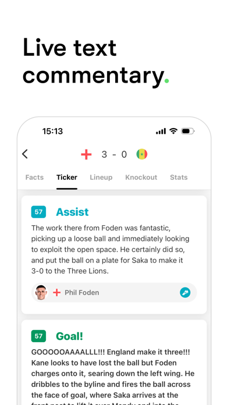Tap the England flag icon
The image size is (228, 405).
86,154
